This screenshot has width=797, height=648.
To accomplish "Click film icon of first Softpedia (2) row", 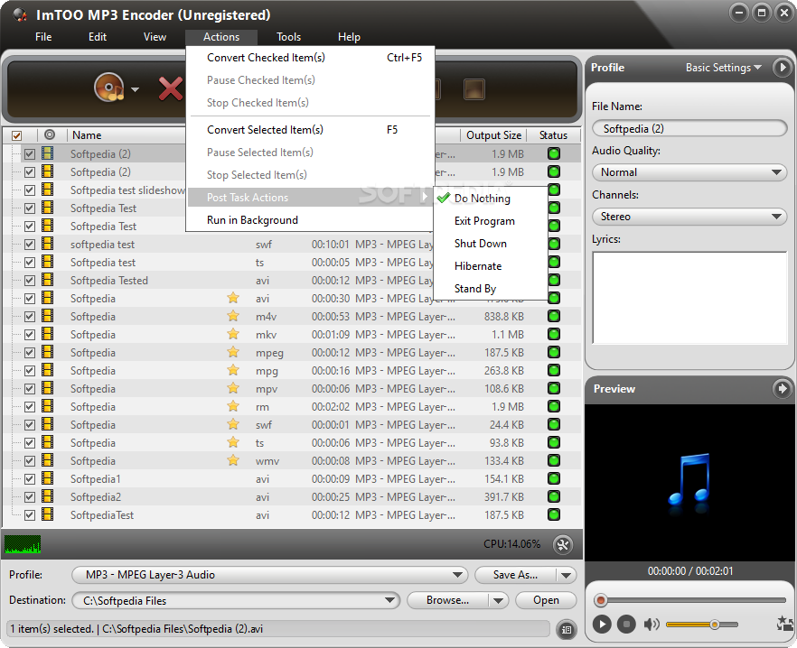I will click(x=48, y=153).
